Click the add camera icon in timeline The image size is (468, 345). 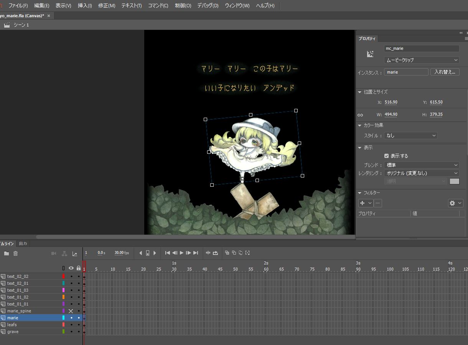54,253
